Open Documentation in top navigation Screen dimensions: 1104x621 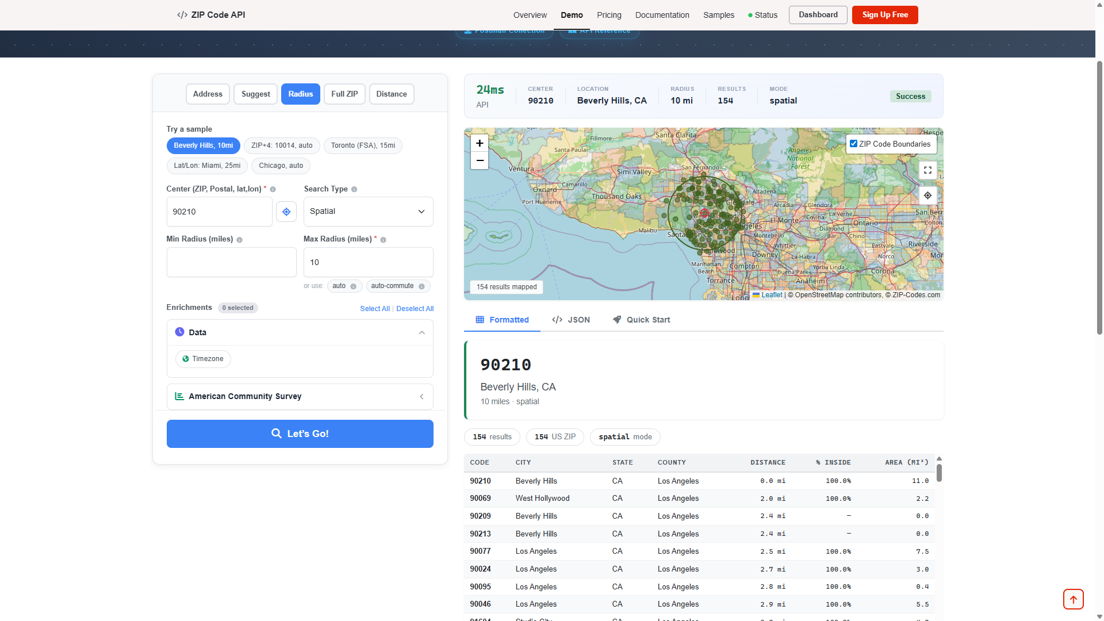click(x=662, y=16)
